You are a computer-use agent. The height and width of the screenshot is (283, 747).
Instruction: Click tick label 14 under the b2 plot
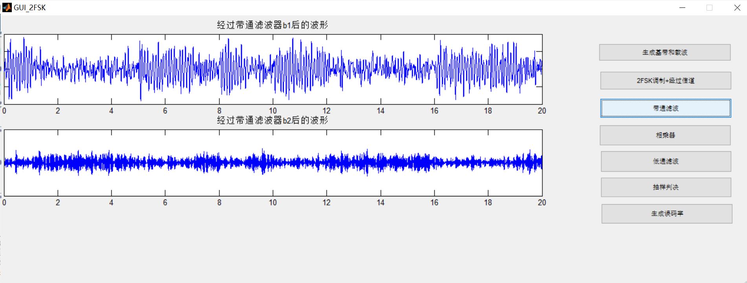380,203
